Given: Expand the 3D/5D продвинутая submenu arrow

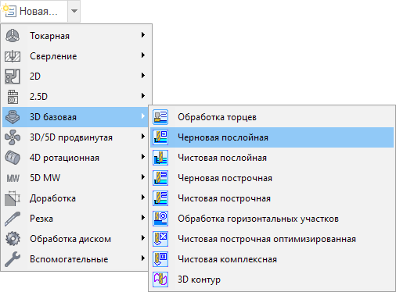Looking at the screenshot, I should tap(143, 137).
